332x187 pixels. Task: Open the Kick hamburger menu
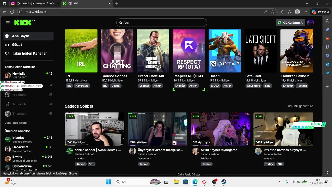pos(8,23)
